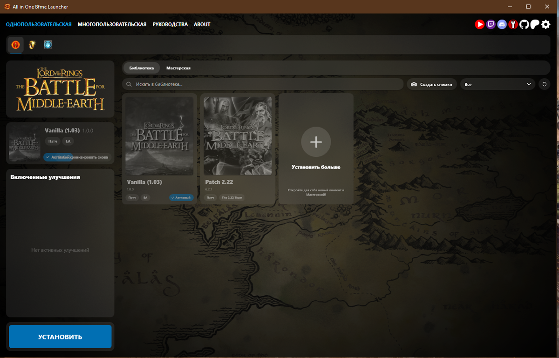Click the EA tag in sidebar package

(68, 141)
